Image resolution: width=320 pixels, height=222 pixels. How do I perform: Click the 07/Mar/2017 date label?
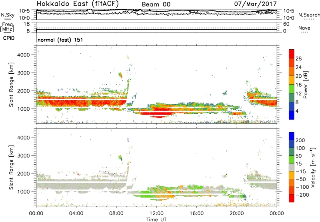coord(255,4)
